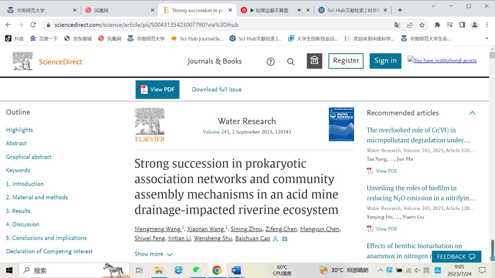Open Internet Explorer in the taskbar

click(178, 271)
